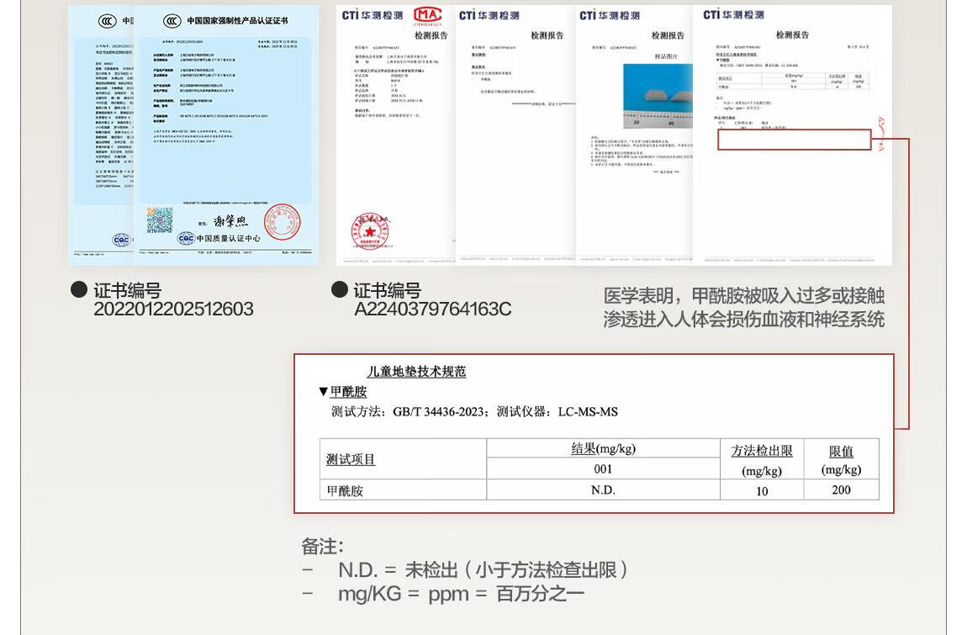This screenshot has height=635, width=967.
Task: Click certificate number A2240379764163C
Action: point(432,309)
